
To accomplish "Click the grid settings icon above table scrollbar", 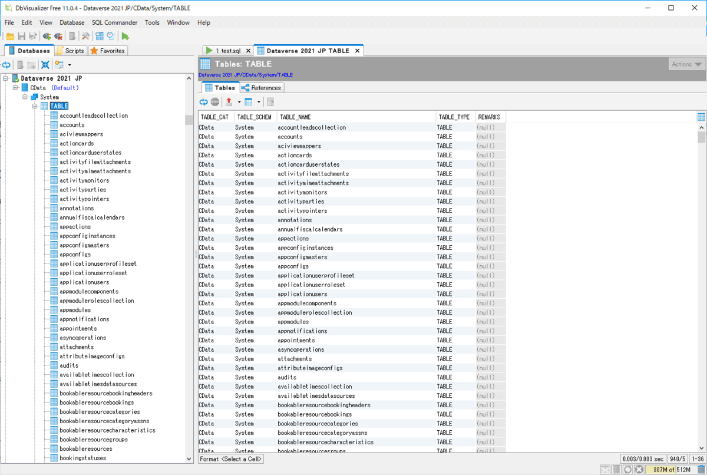I will tap(701, 117).
